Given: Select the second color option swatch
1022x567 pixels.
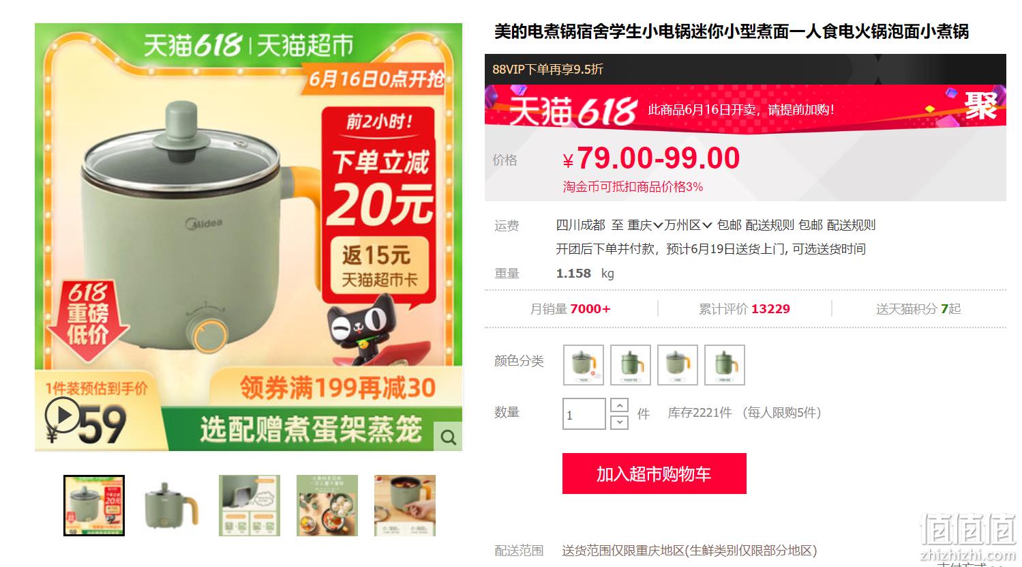Looking at the screenshot, I should tap(631, 365).
